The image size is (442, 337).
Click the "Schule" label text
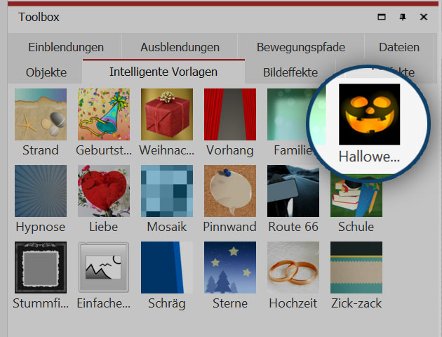(x=356, y=227)
